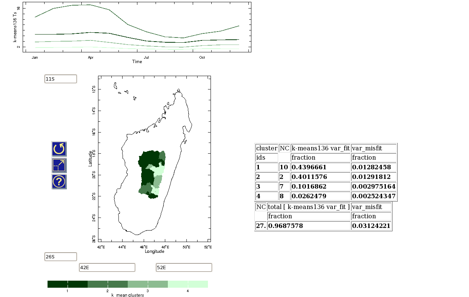Click the eastern longitude field 52E

(184, 267)
